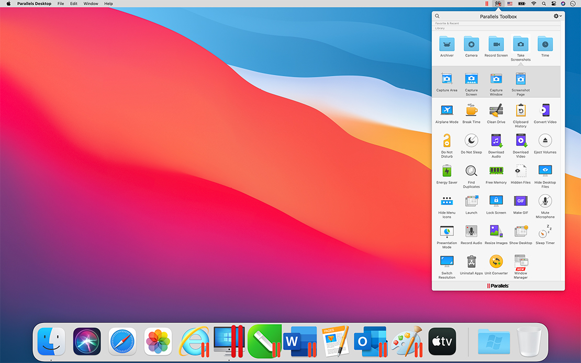
Task: Open the Unit Converter tool
Action: point(496,262)
